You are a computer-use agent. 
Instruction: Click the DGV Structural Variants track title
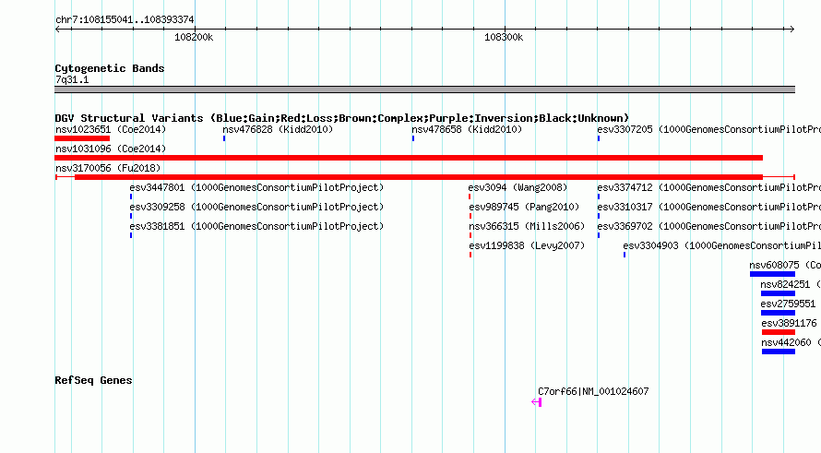coord(342,118)
